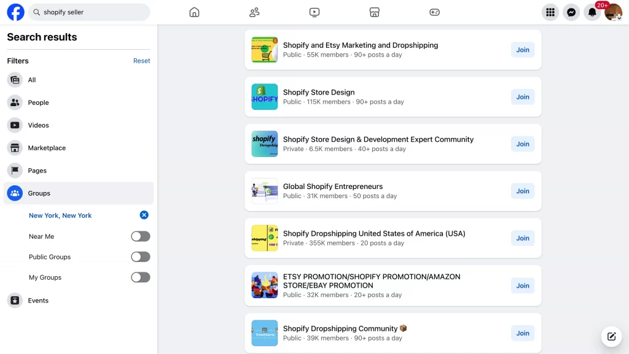Click the Search results heading
The width and height of the screenshot is (629, 354).
pos(42,37)
